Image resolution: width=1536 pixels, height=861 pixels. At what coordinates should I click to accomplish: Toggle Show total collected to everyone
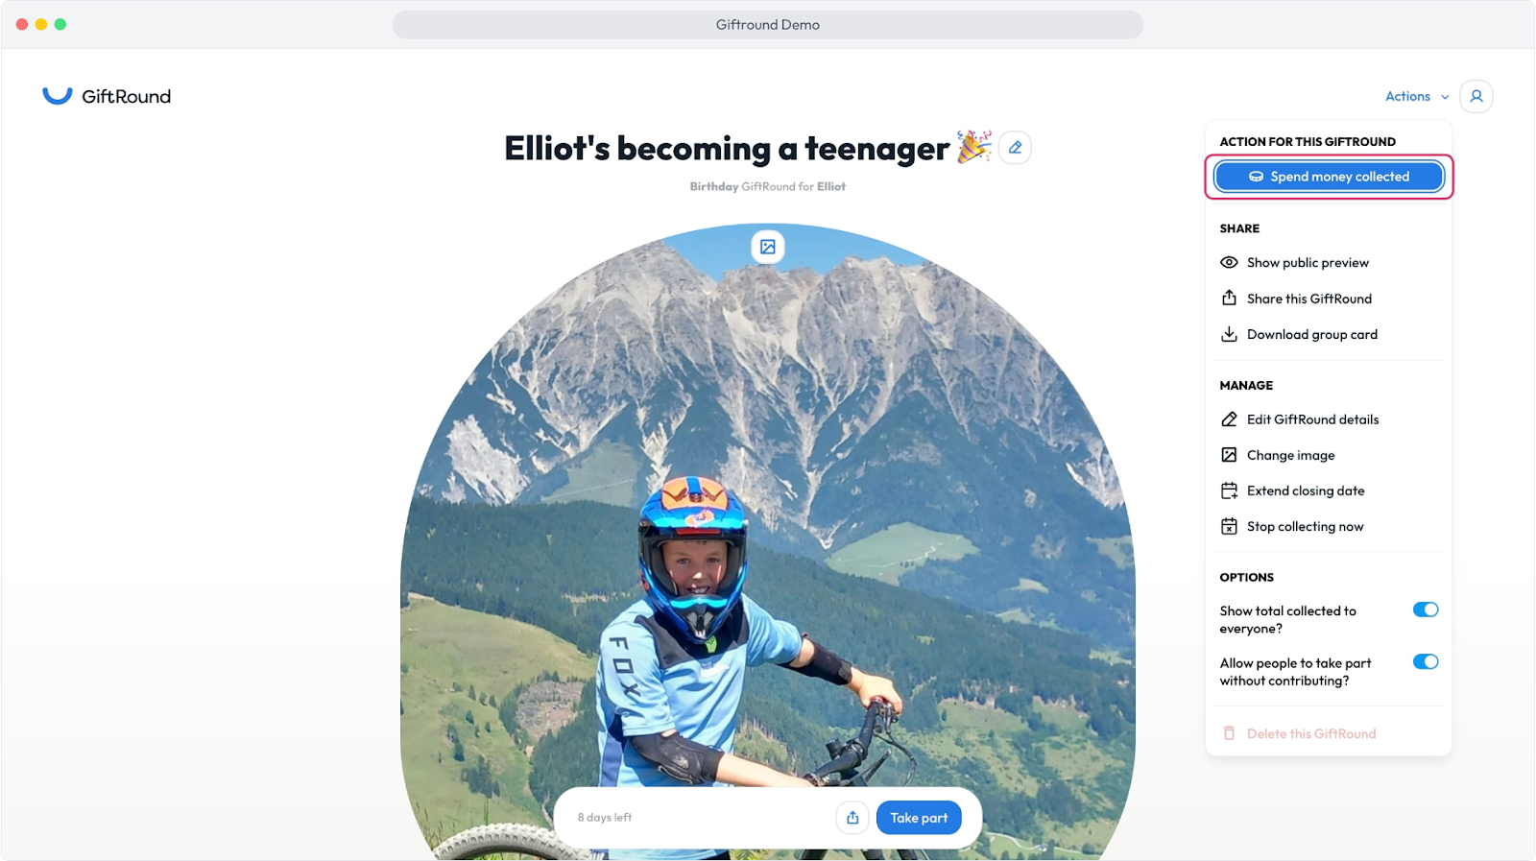click(x=1426, y=610)
